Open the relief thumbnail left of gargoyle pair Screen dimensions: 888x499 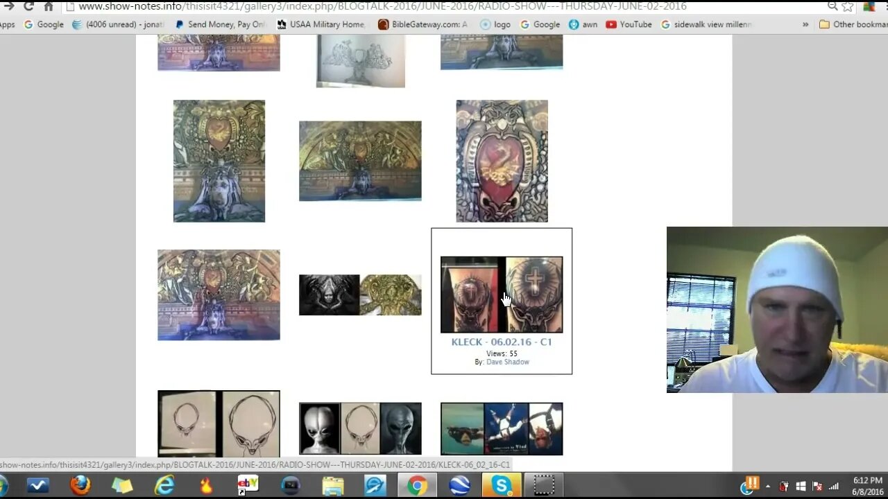click(219, 295)
